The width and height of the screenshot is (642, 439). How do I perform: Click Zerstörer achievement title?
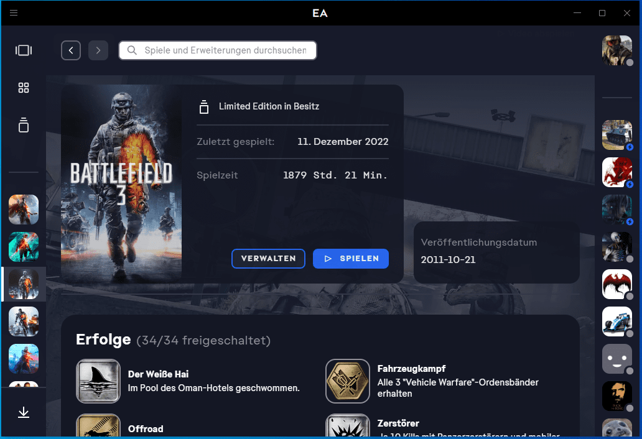(x=398, y=423)
